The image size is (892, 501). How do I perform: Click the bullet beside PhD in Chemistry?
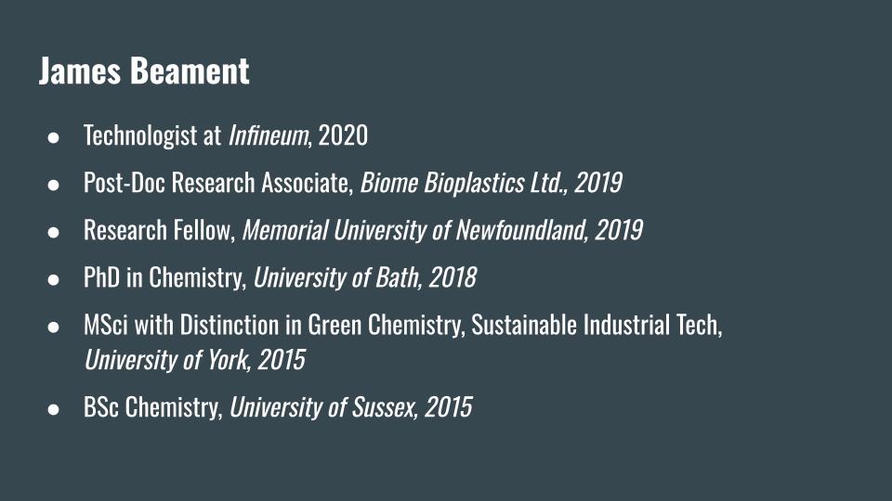pyautogui.click(x=54, y=278)
